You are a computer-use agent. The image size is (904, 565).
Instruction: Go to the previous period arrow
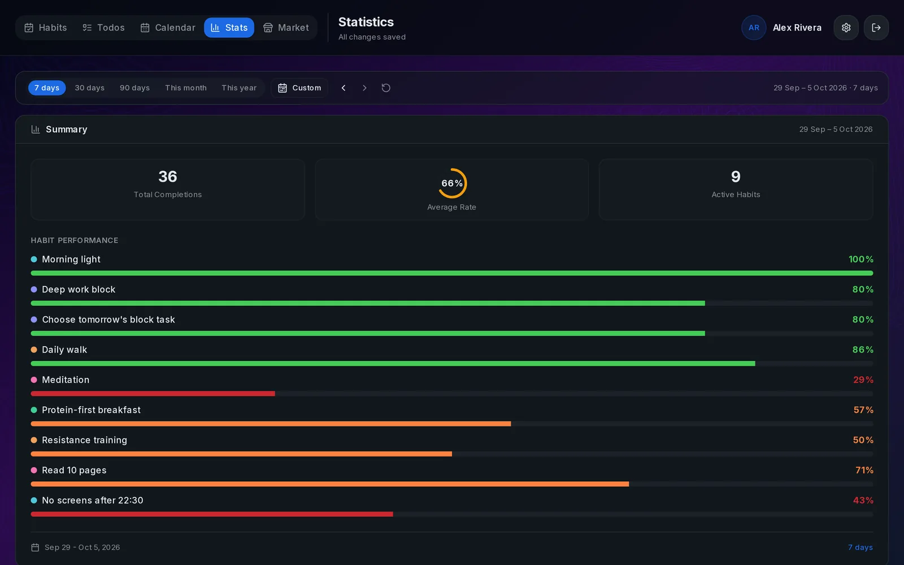[344, 88]
